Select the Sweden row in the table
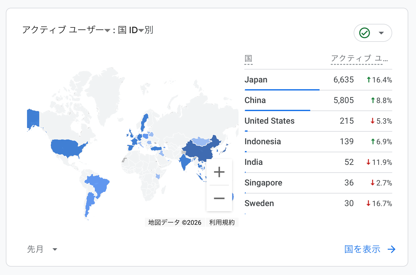This screenshot has height=275, width=416. point(318,204)
